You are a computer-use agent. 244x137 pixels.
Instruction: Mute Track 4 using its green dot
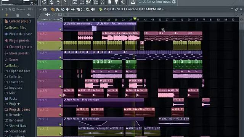point(60,57)
